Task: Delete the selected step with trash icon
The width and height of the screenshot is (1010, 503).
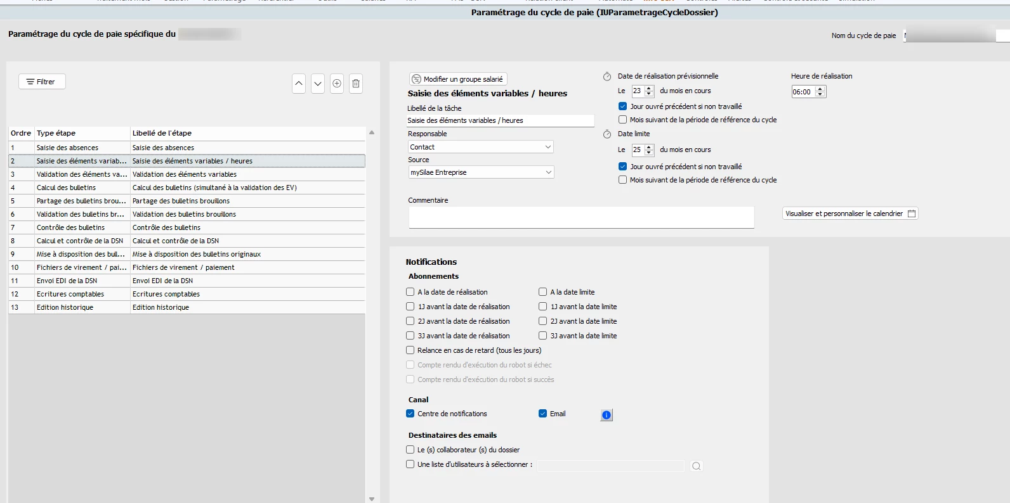Action: pyautogui.click(x=356, y=84)
